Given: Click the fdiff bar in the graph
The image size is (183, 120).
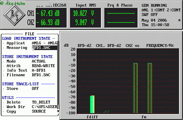Looking at the screenshot, I should pos(92,104).
